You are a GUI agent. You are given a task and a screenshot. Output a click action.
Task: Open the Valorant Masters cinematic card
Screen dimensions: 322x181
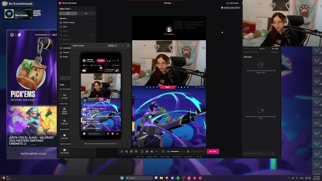(32, 127)
